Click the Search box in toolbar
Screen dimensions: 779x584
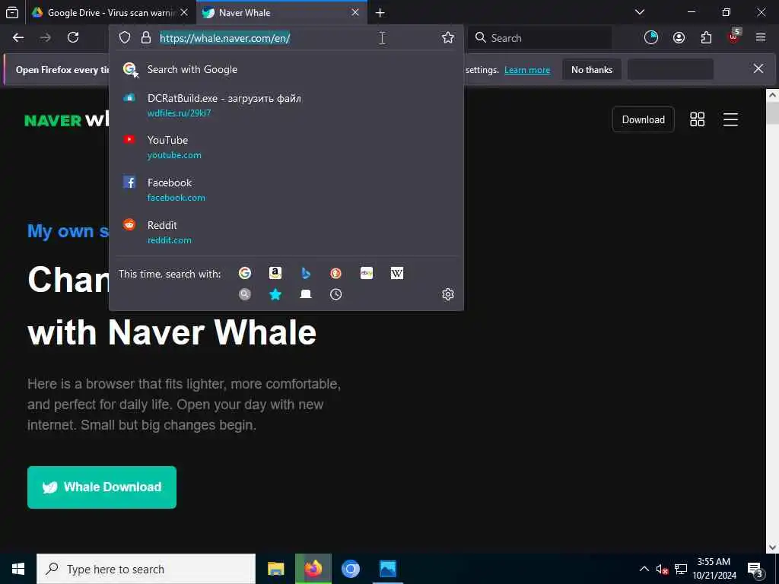pos(539,38)
